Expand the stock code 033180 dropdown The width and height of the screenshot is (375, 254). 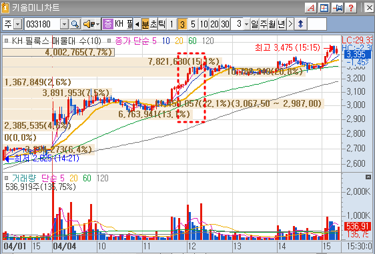coord(64,24)
